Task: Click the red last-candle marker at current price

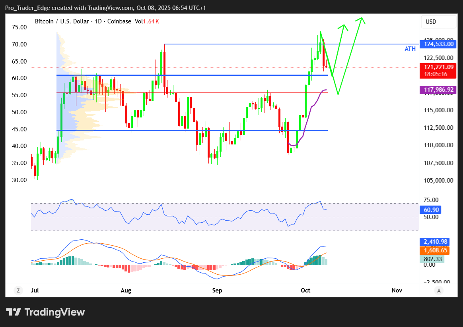Action: tap(326, 66)
